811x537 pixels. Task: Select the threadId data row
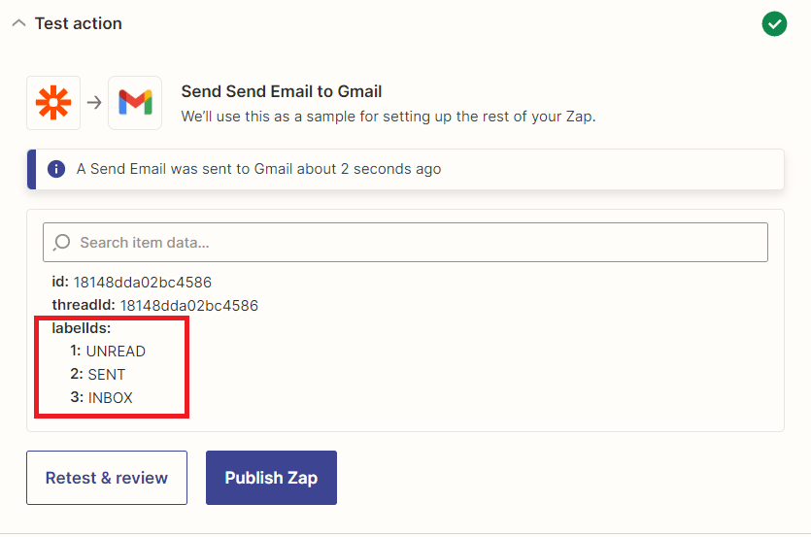point(155,306)
